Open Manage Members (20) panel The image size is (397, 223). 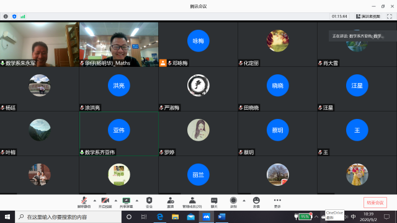point(192,203)
